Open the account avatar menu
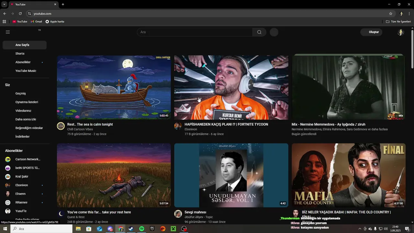 [401, 32]
